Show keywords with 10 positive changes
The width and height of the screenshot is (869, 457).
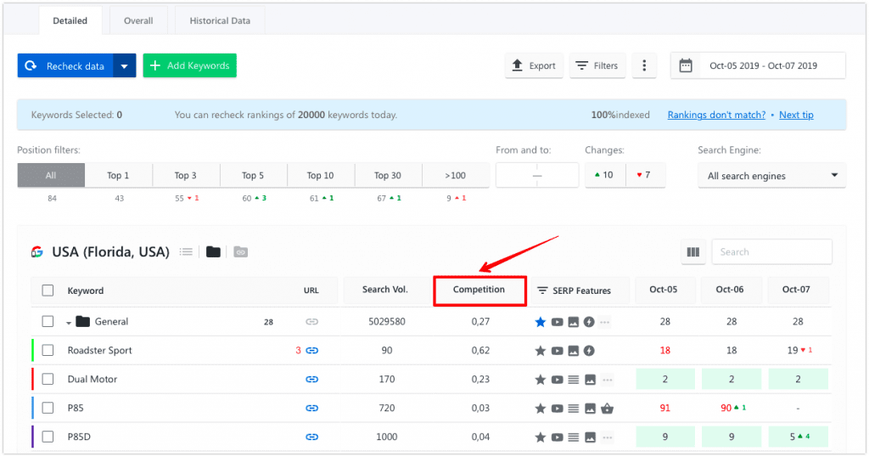(x=605, y=175)
